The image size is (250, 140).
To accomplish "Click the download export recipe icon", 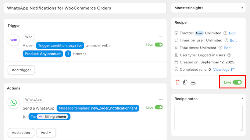I will [x=193, y=82].
